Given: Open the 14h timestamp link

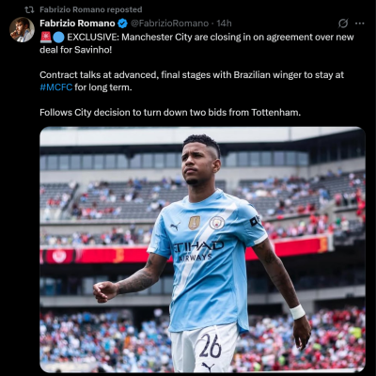Looking at the screenshot, I should coord(224,23).
